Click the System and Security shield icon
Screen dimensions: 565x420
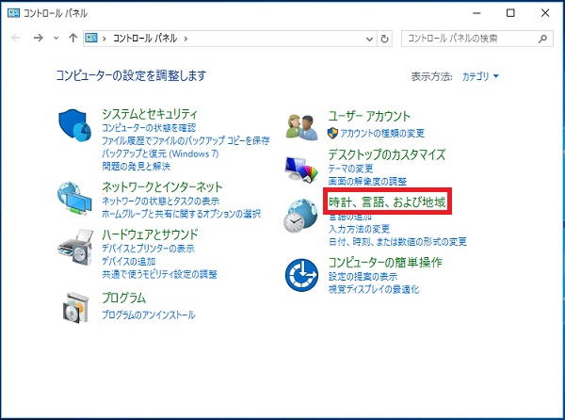pyautogui.click(x=75, y=125)
